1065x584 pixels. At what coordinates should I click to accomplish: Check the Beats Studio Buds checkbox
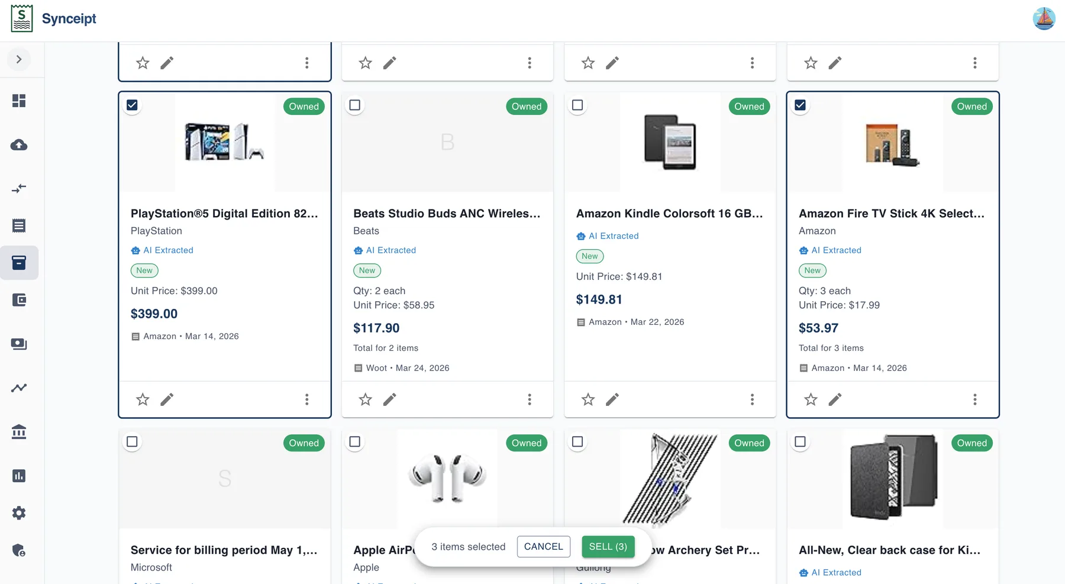[x=355, y=105]
